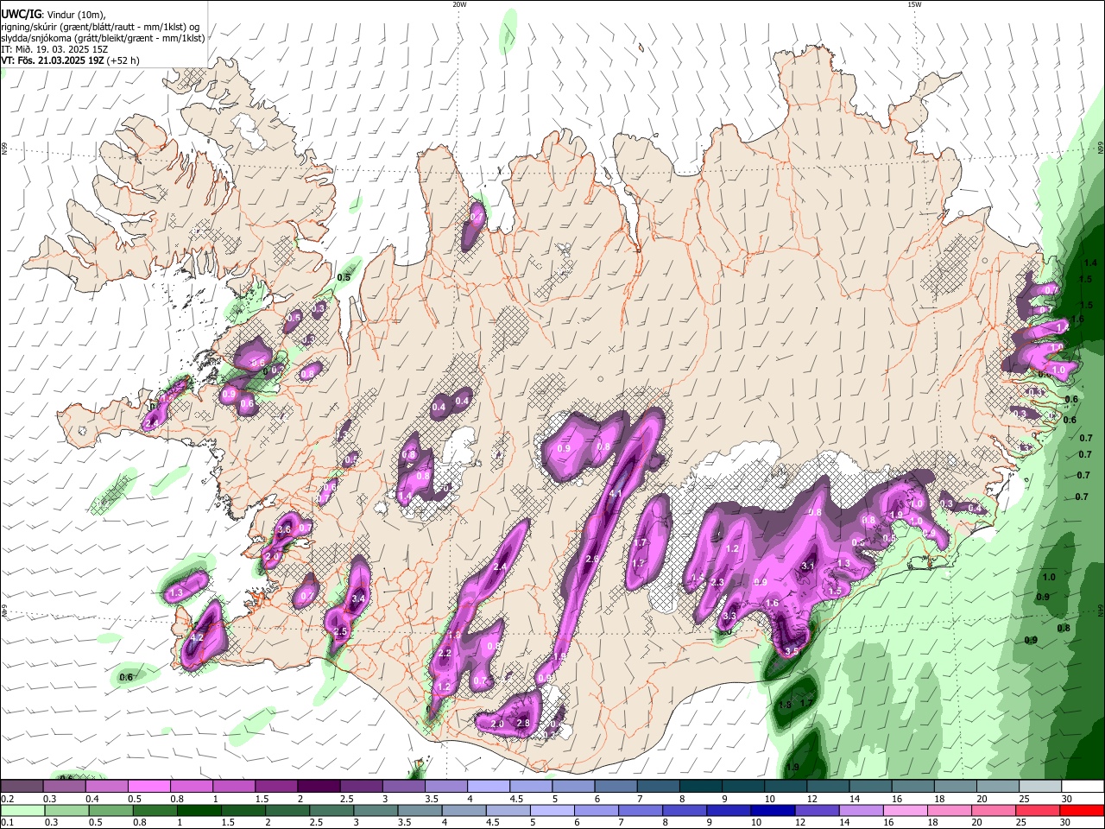Screen dimensions: 1105x829
Task: Click the 2.2 snowfall value on the map
Action: point(445,654)
